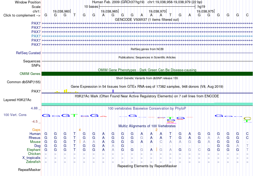The width and height of the screenshot is (253, 176).
Task: Click 'Publications: Sequences in Scientific Articles' title
Action: (x=147, y=57)
